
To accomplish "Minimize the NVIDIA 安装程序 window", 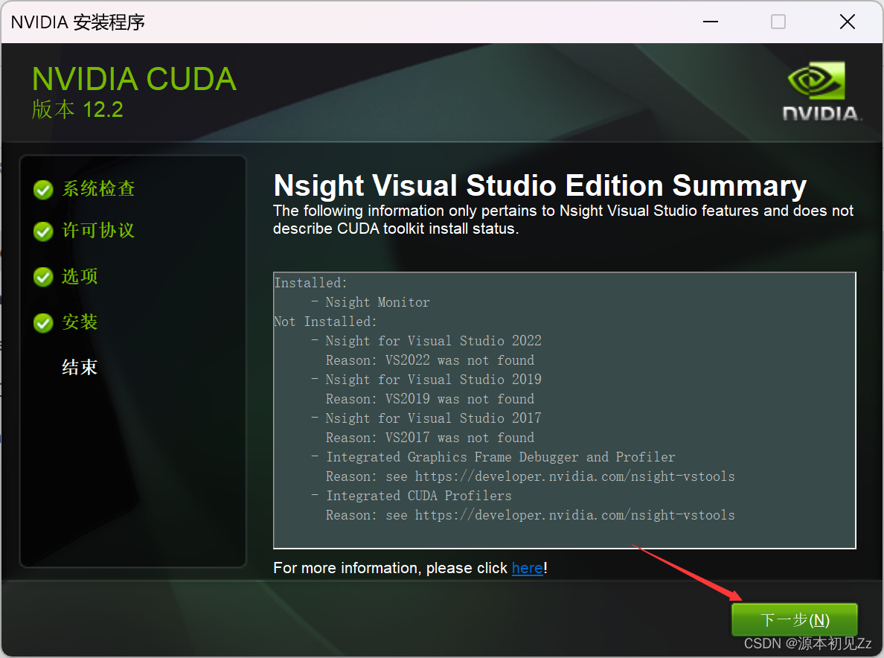I will [x=711, y=22].
